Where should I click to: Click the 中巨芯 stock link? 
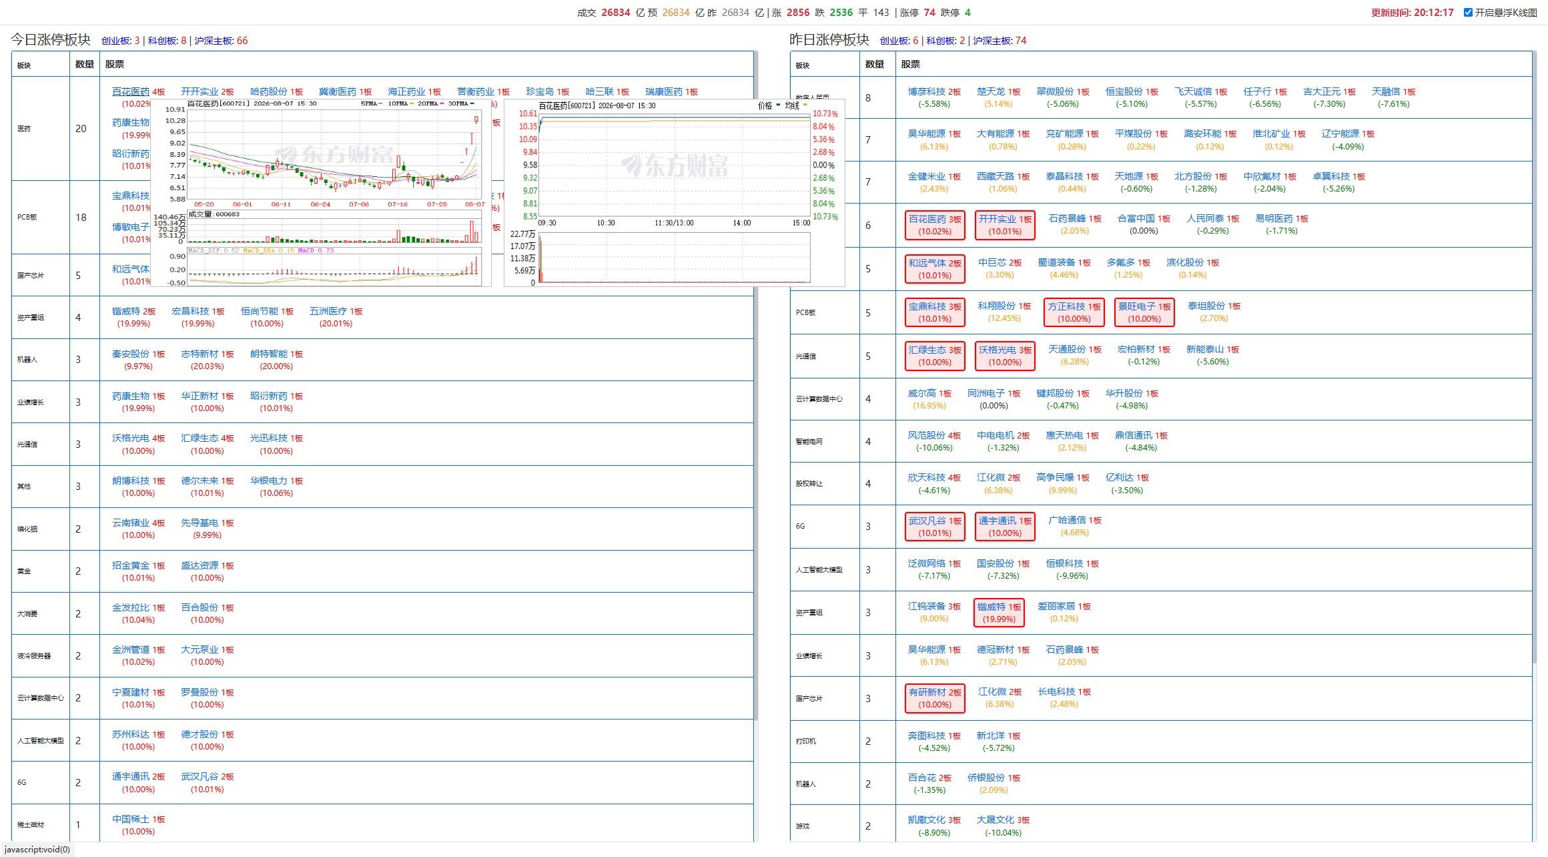click(x=992, y=262)
